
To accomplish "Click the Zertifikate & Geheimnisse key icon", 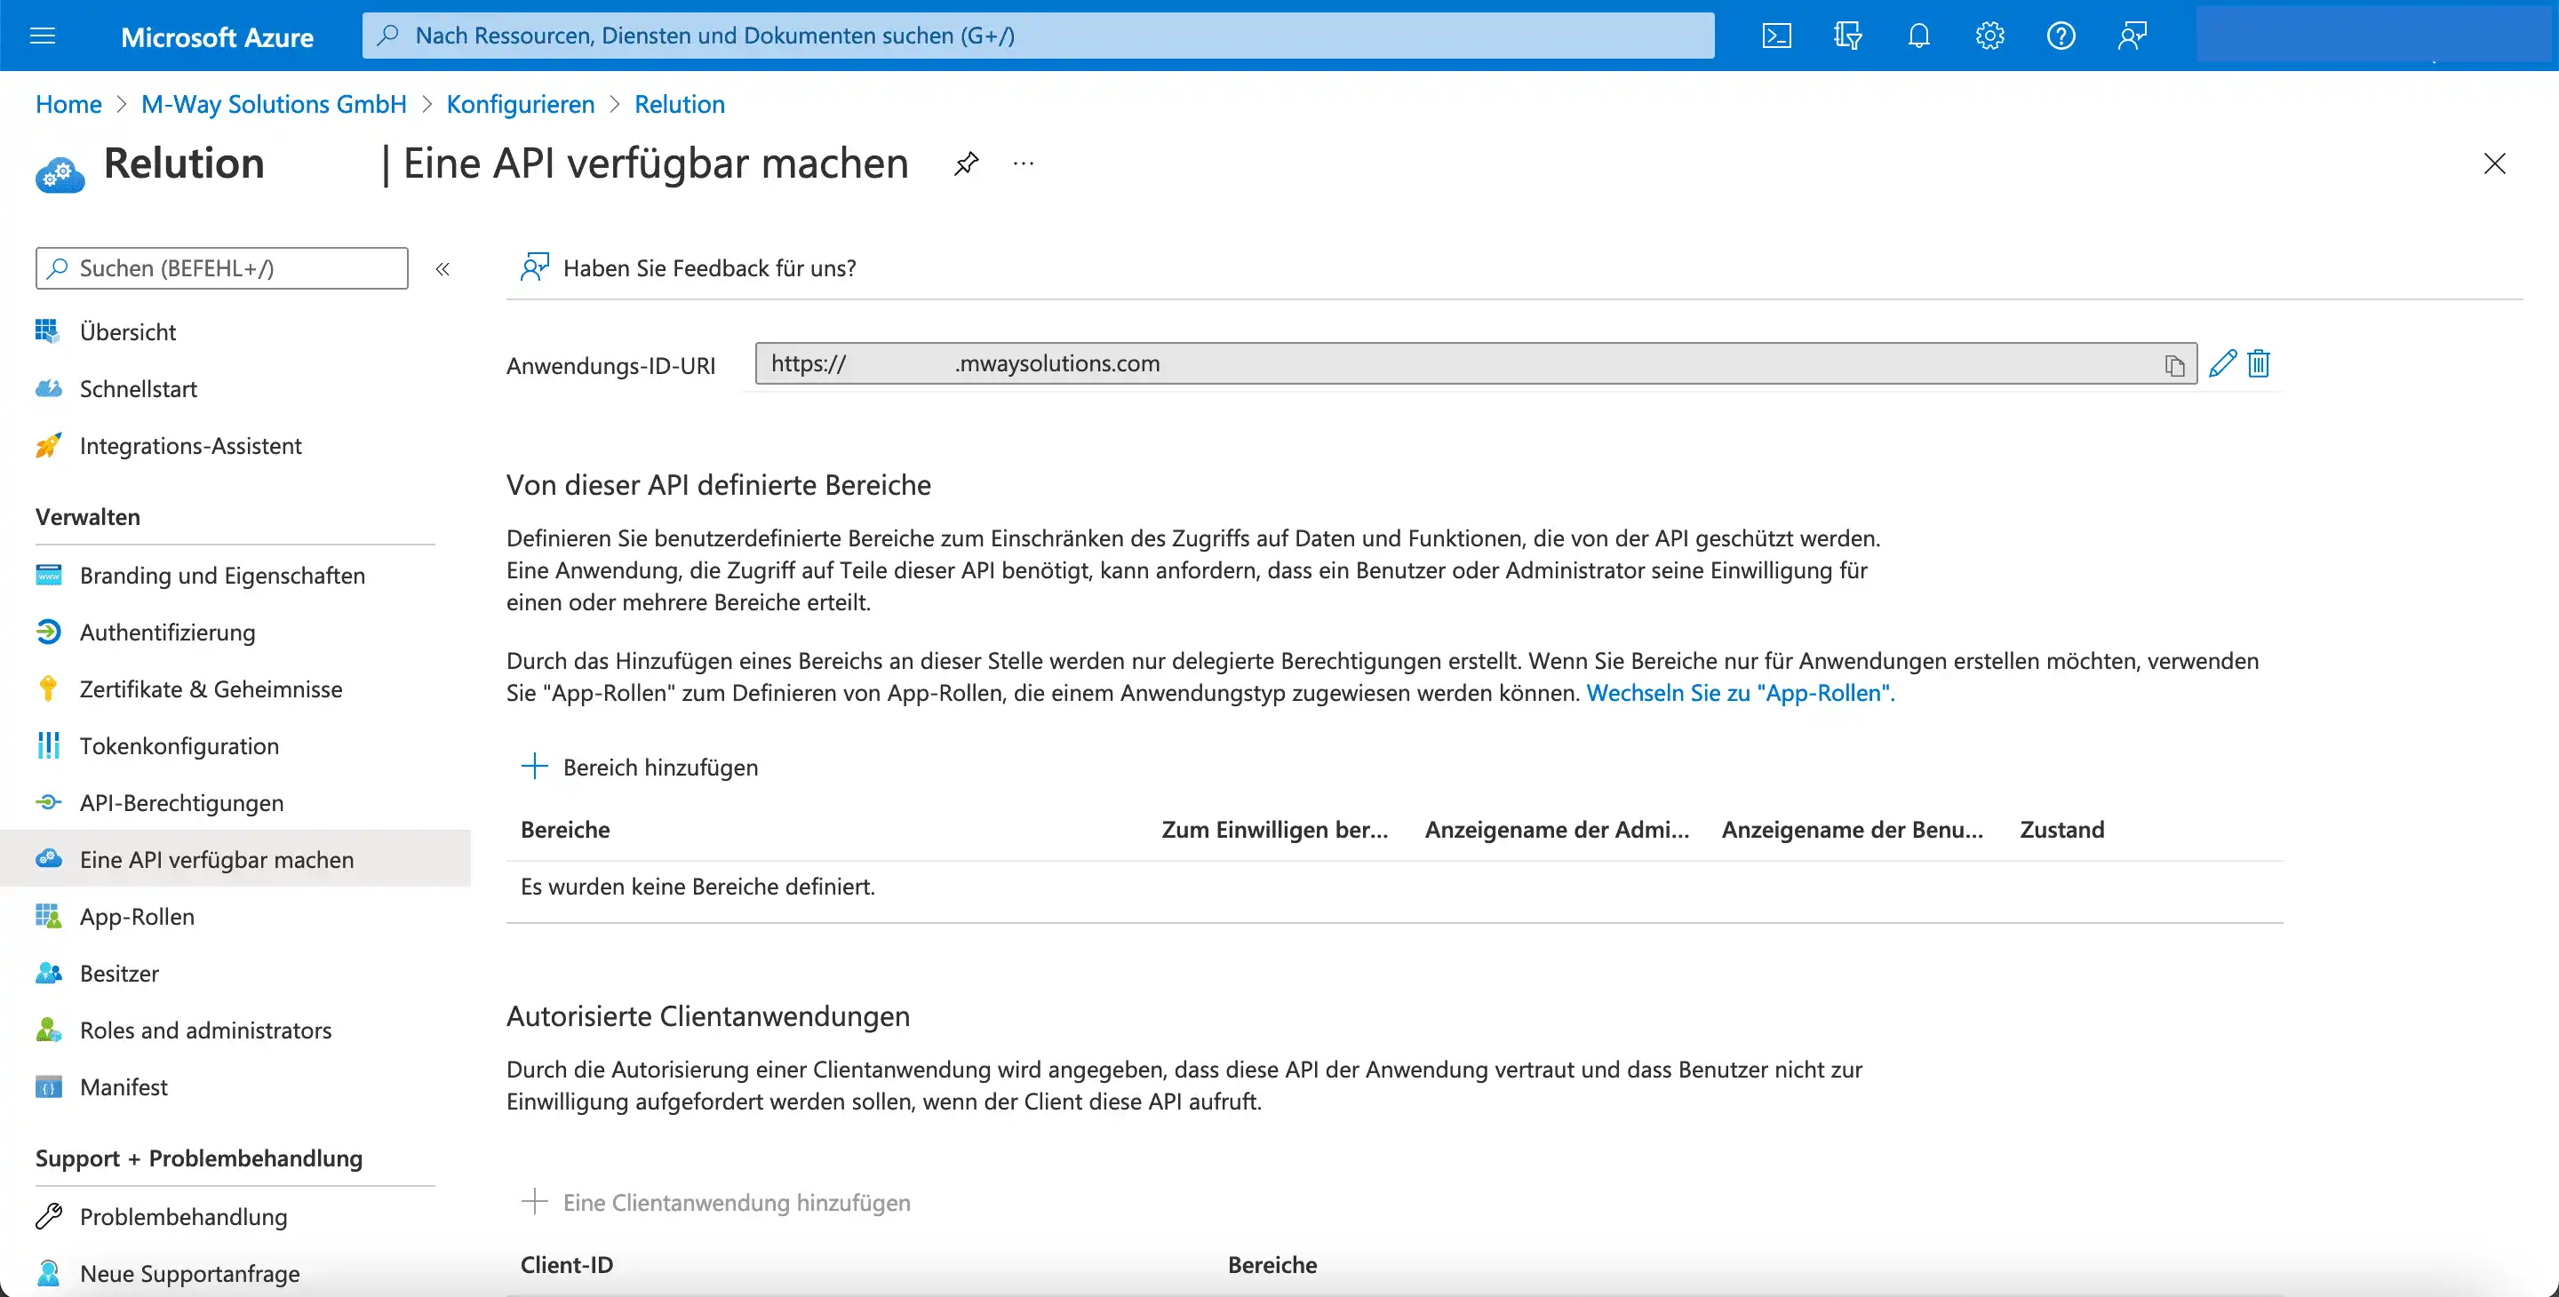I will (48, 689).
